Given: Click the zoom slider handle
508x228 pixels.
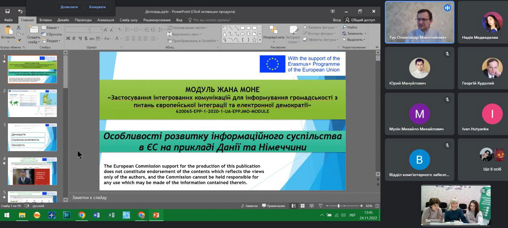Looking at the screenshot, I should point(339,206).
